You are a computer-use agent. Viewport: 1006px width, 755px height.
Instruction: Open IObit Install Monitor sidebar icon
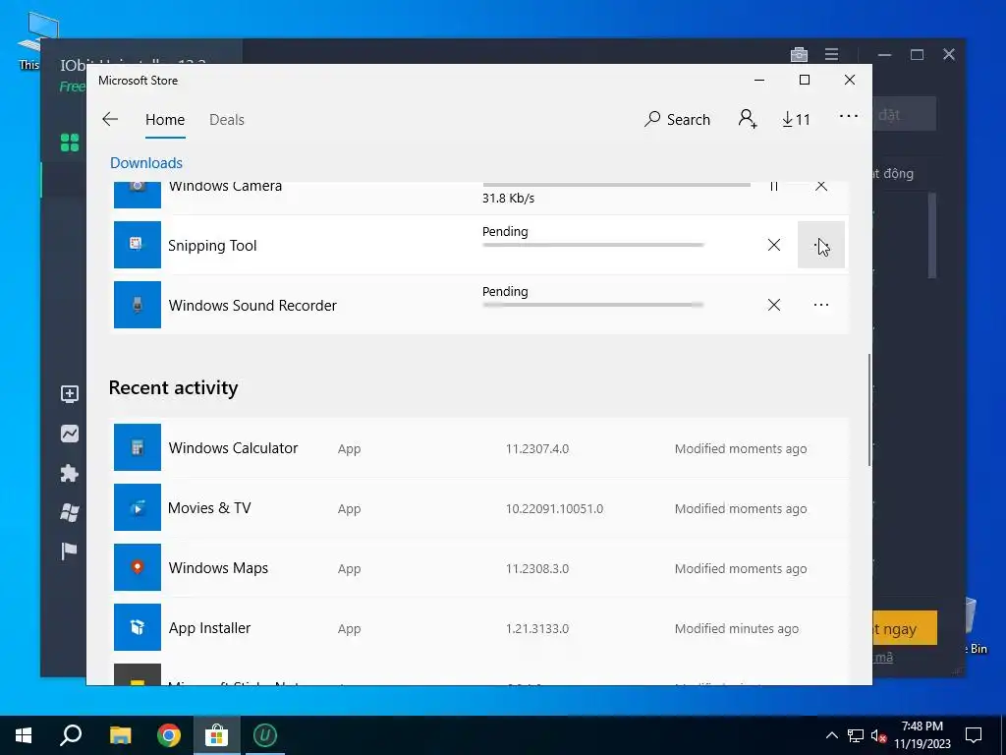pyautogui.click(x=70, y=393)
